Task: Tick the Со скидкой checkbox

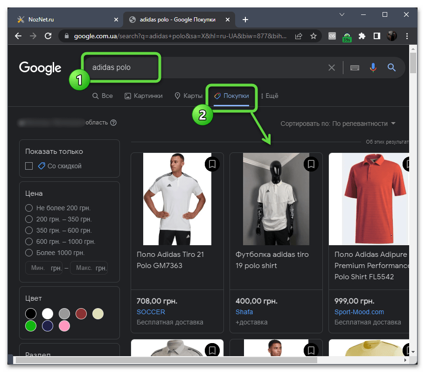Action: pyautogui.click(x=29, y=166)
